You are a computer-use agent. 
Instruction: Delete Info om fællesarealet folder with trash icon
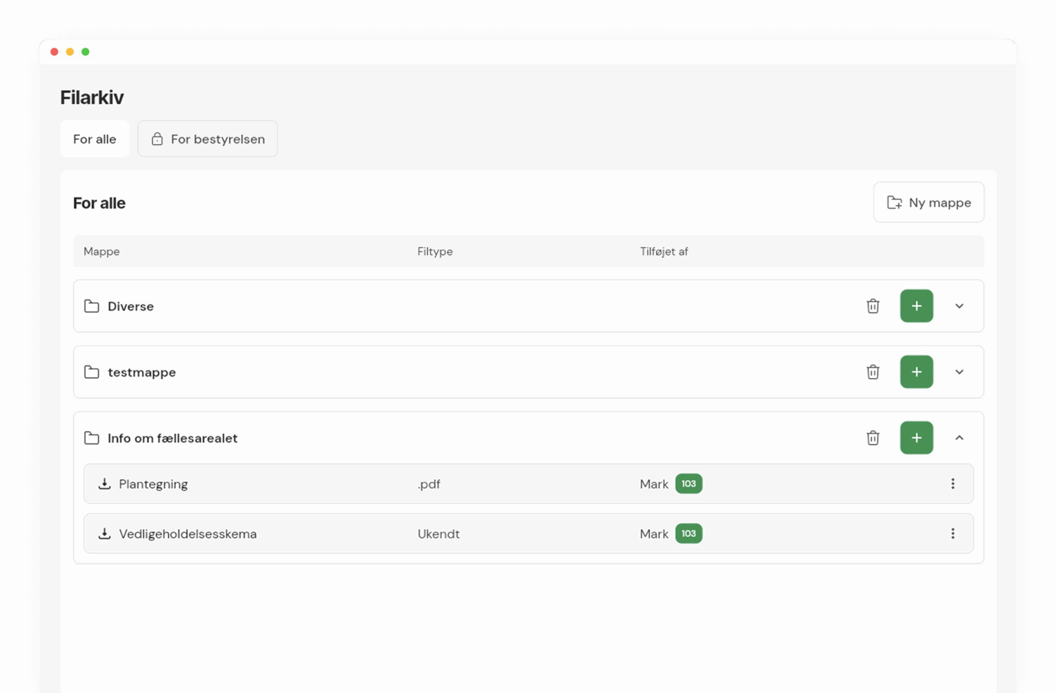(x=872, y=438)
